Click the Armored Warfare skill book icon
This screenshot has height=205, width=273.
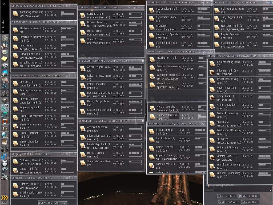click(83, 129)
